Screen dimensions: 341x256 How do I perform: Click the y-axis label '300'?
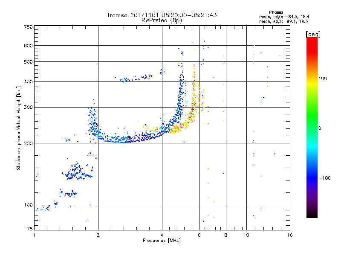pos(28,108)
